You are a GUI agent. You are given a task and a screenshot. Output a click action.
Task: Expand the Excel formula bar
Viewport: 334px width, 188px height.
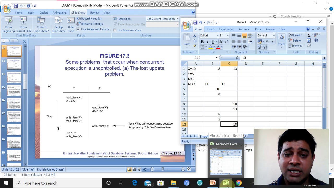tap(324, 58)
